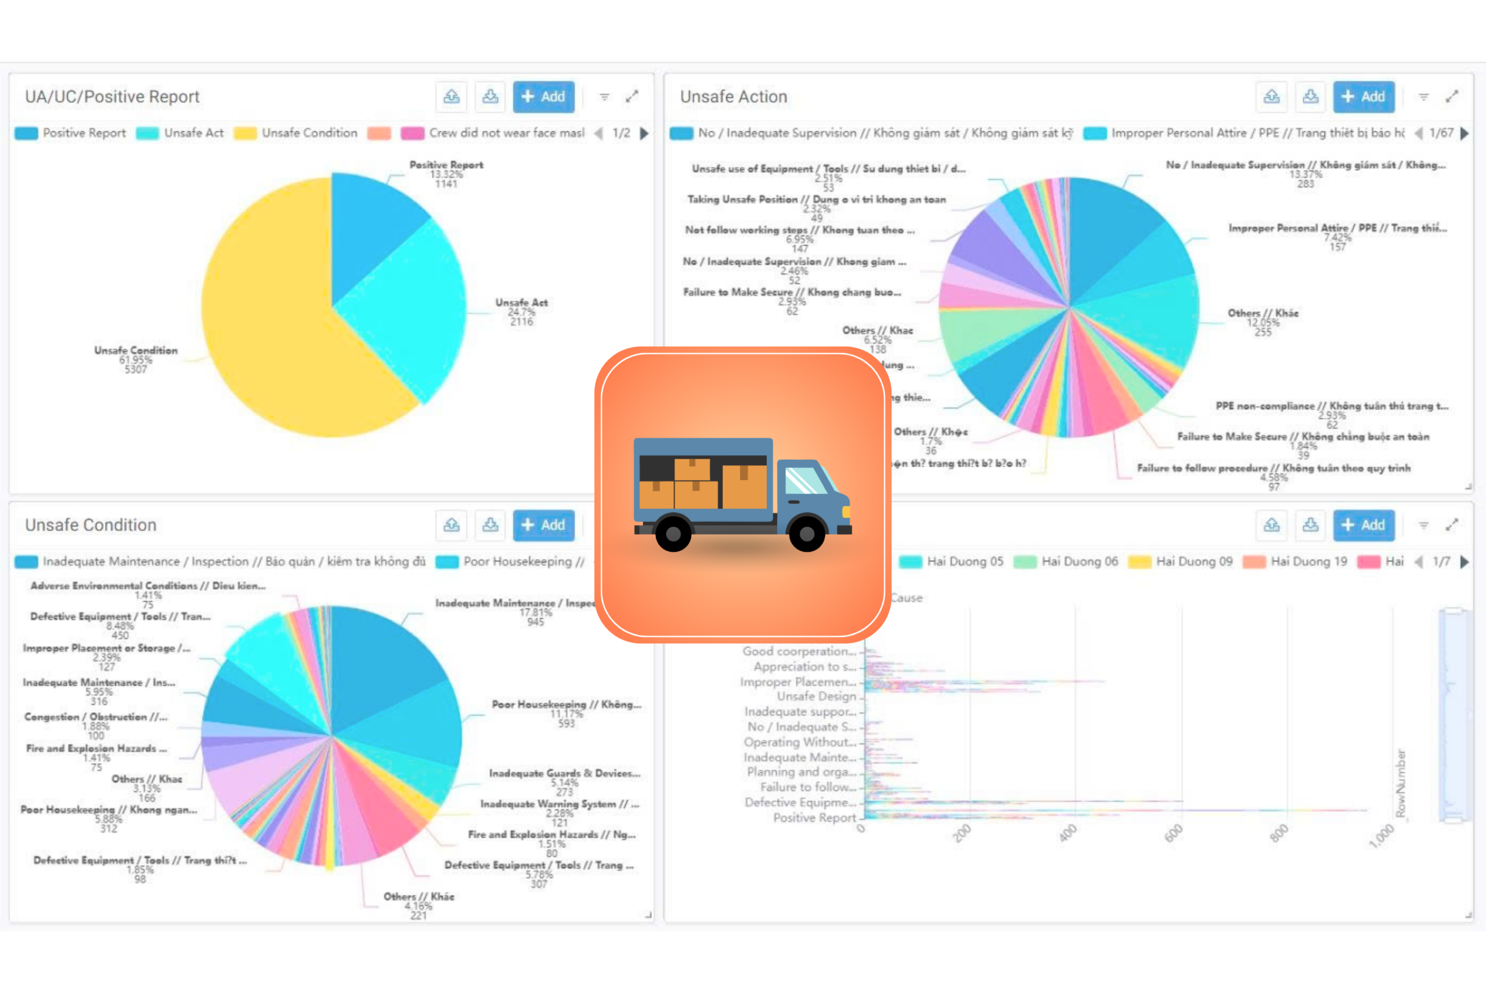Click download icon in Unsafe Condition panel
This screenshot has width=1486, height=990.
tap(490, 525)
